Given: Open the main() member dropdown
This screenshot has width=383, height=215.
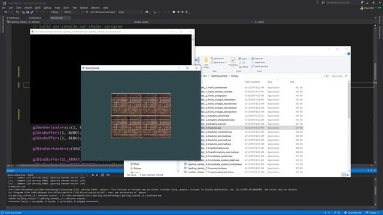Looking at the screenshot, I should click(x=314, y=22).
